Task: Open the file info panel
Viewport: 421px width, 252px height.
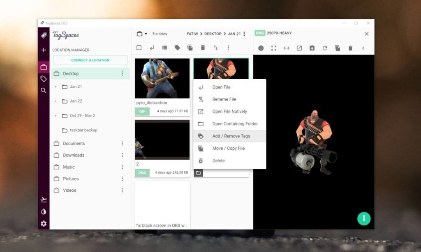Action: coord(262,48)
